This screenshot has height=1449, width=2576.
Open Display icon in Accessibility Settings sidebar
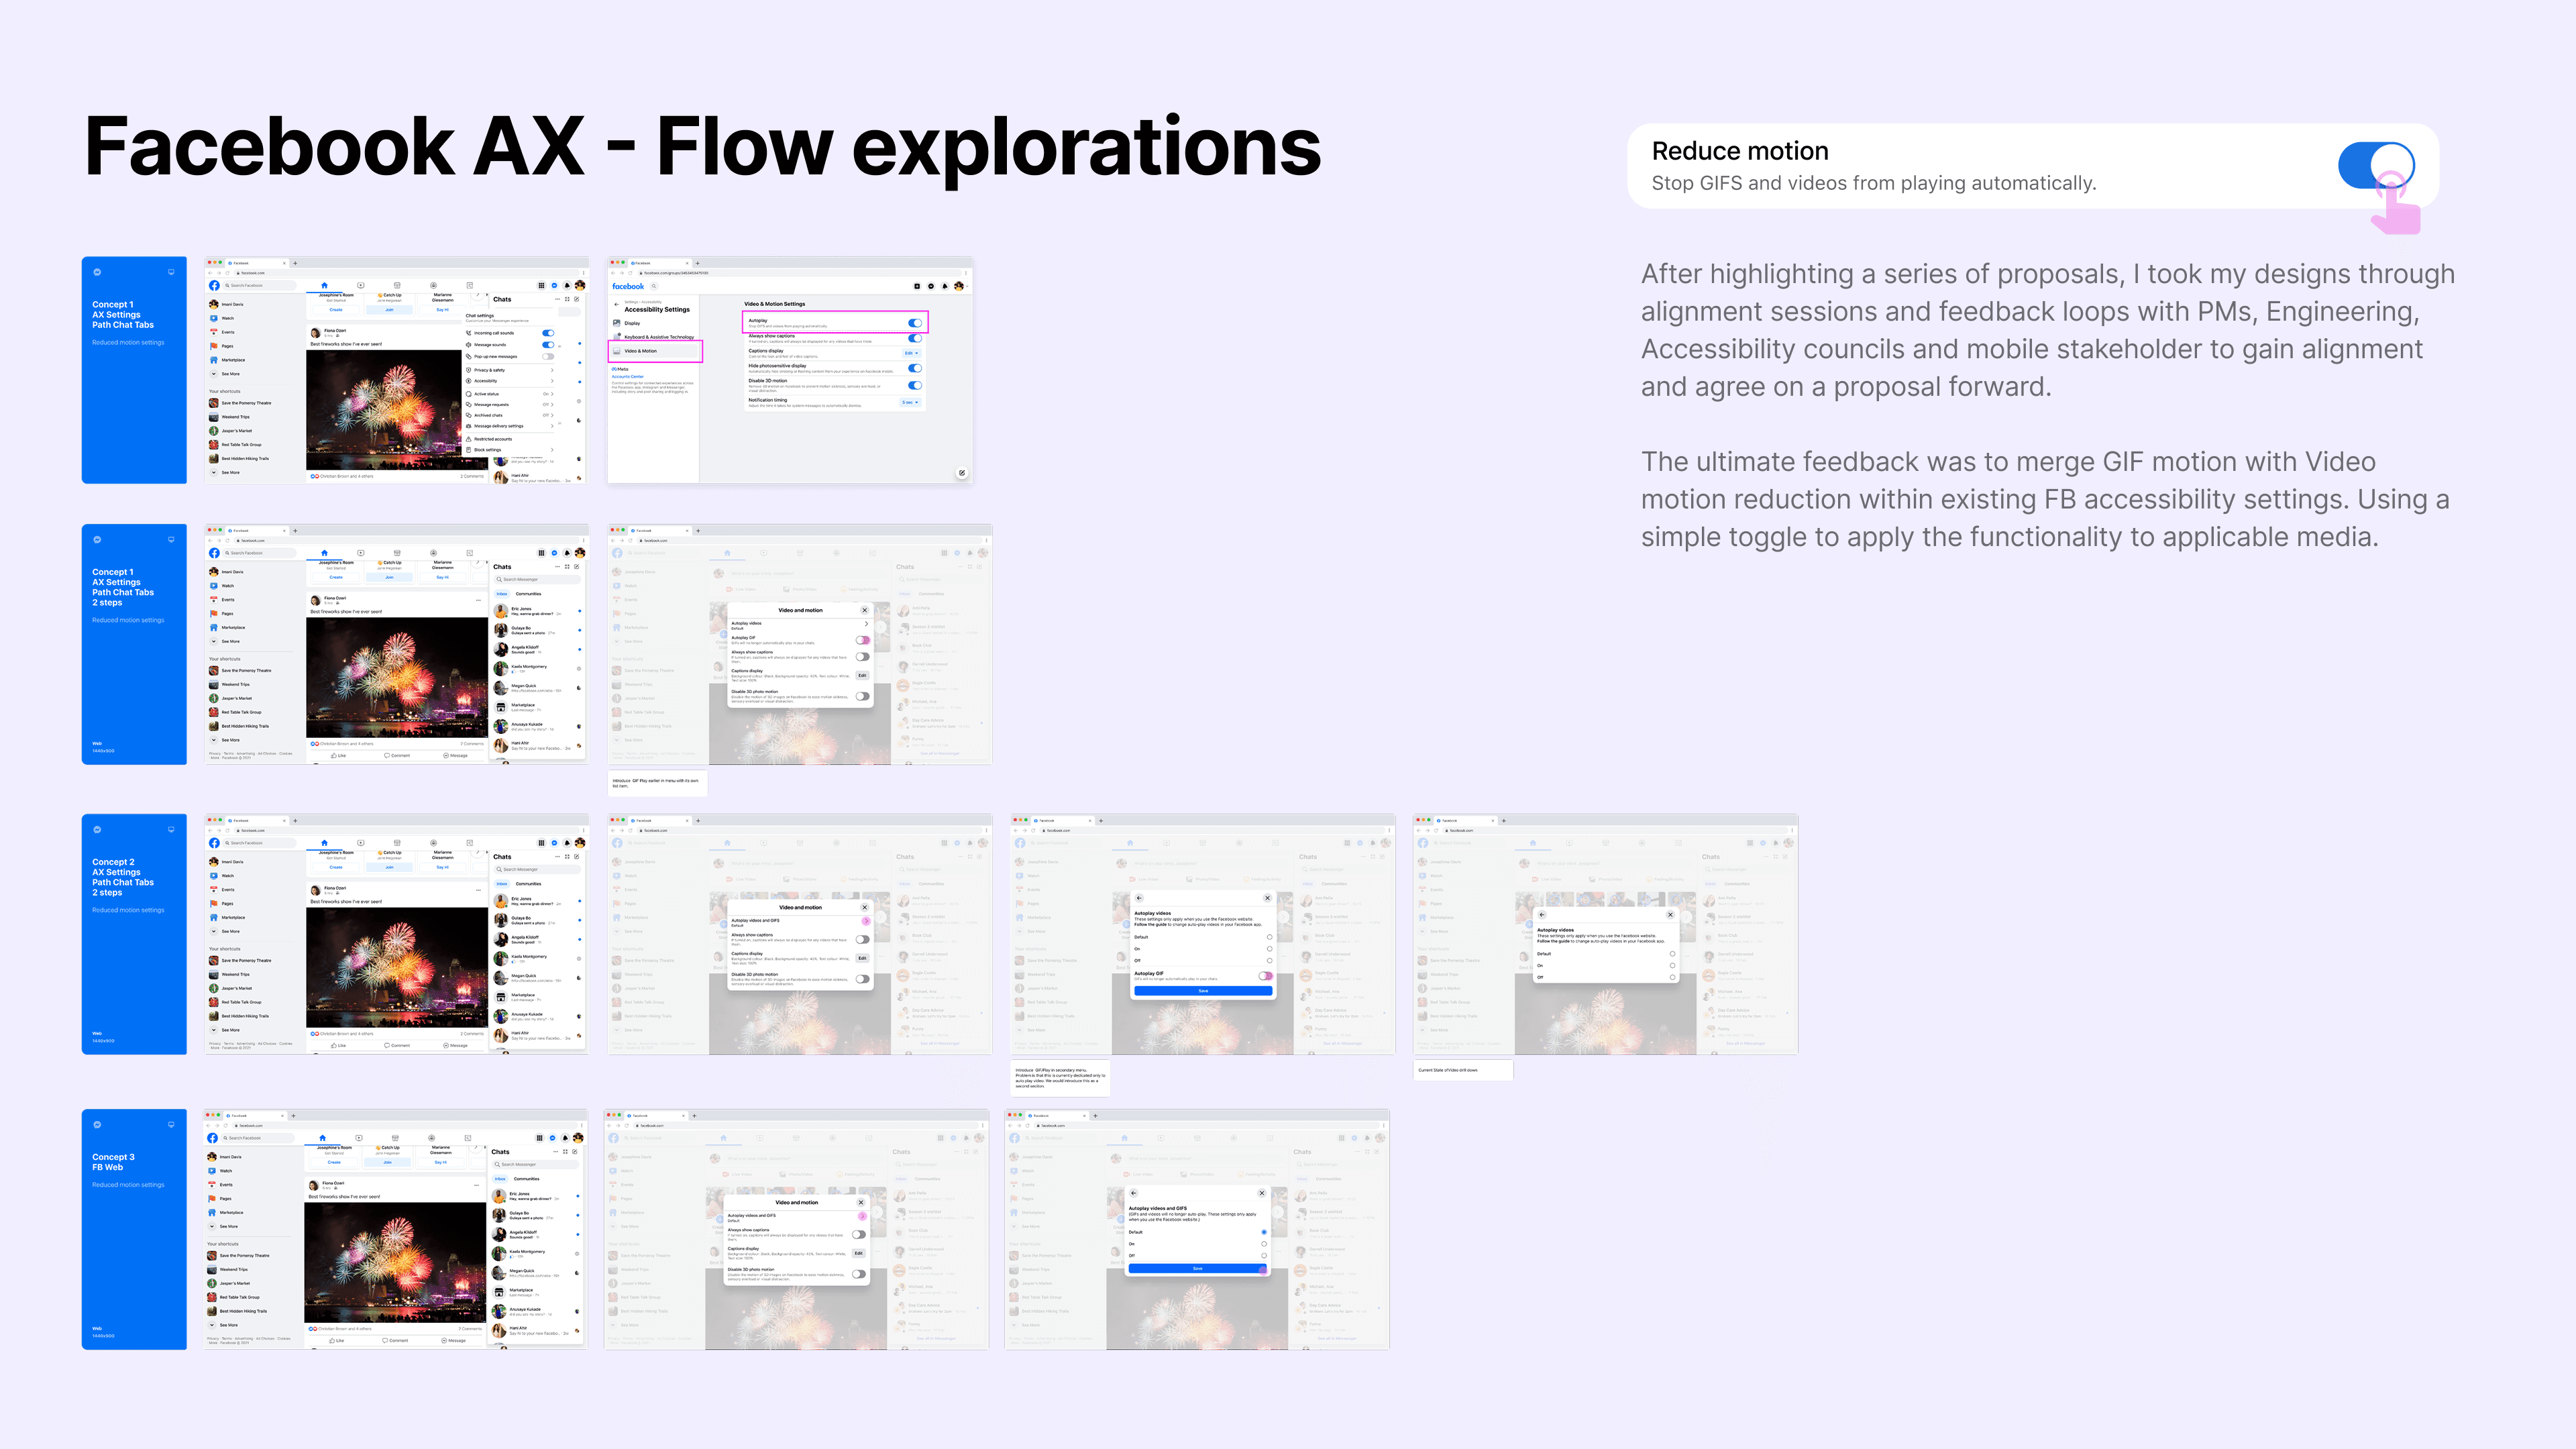[617, 323]
